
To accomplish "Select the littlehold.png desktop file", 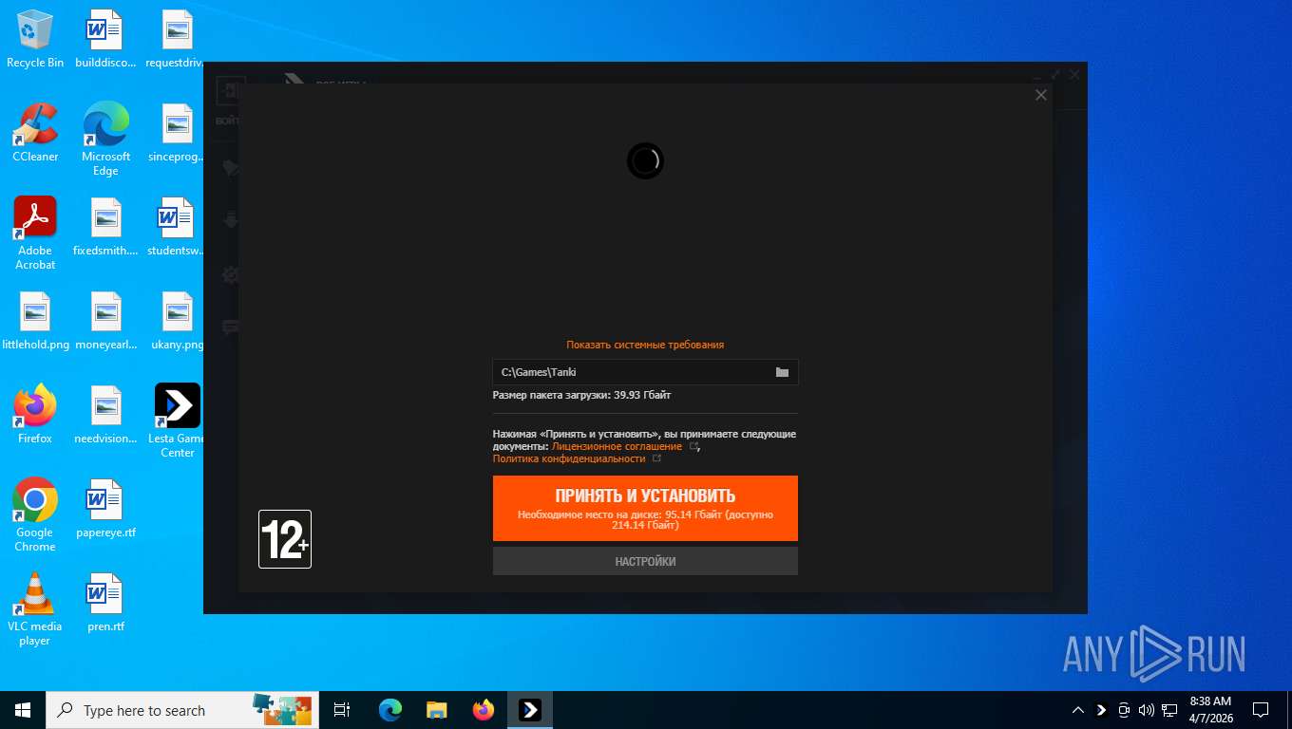I will click(x=35, y=321).
